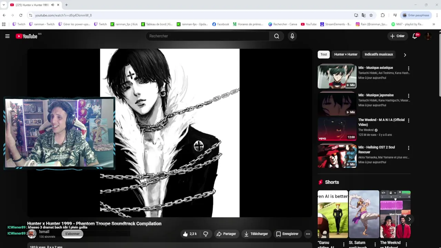This screenshot has width=441, height=248.
Task: Show more filter chips with the arrow
Action: (x=405, y=55)
